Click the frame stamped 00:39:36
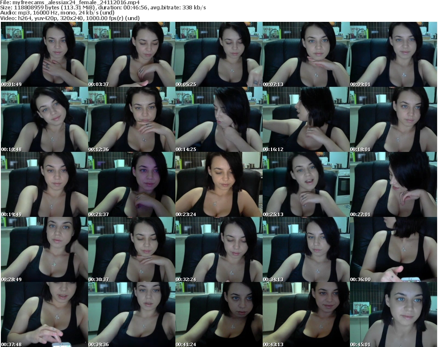This screenshot has width=438, height=347. pos(132,314)
